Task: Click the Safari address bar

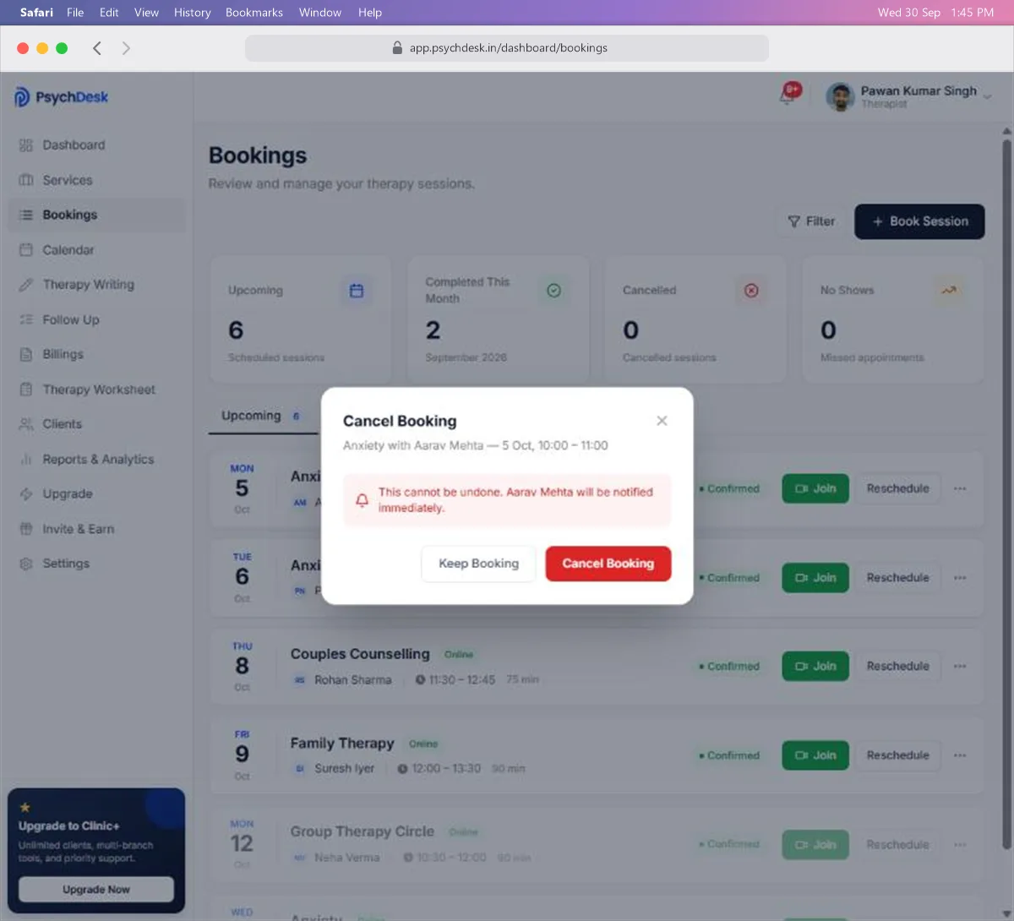Action: point(507,48)
